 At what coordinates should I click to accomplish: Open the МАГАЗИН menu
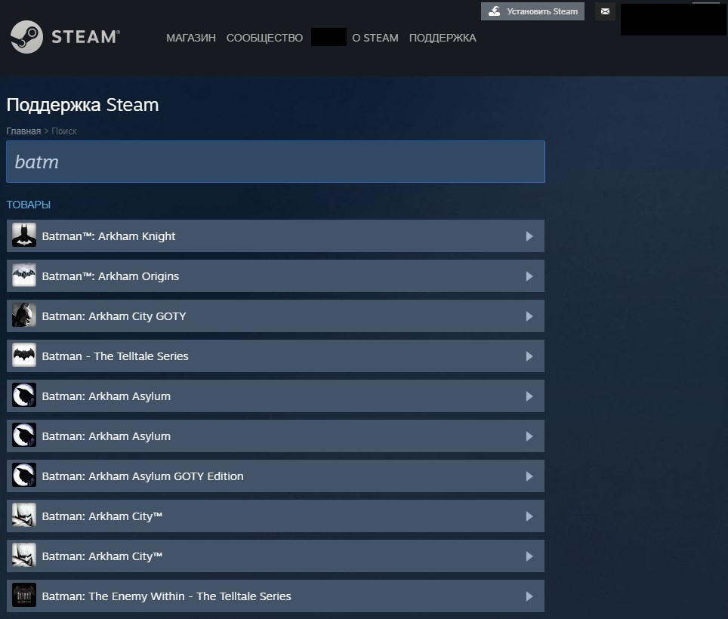coord(191,38)
